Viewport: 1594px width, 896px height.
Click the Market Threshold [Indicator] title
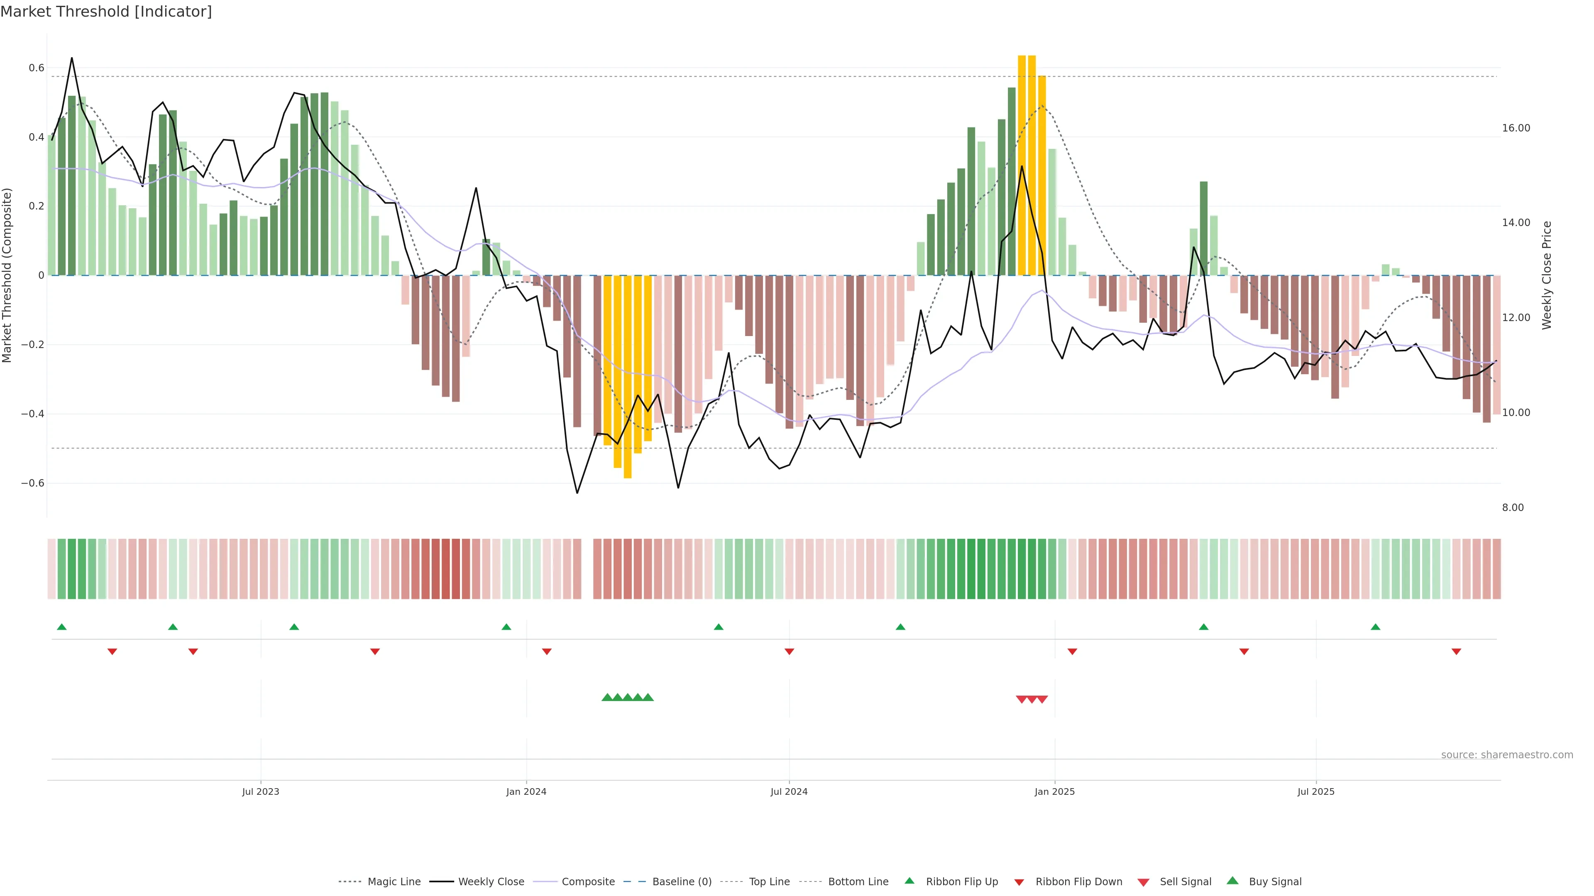[106, 12]
